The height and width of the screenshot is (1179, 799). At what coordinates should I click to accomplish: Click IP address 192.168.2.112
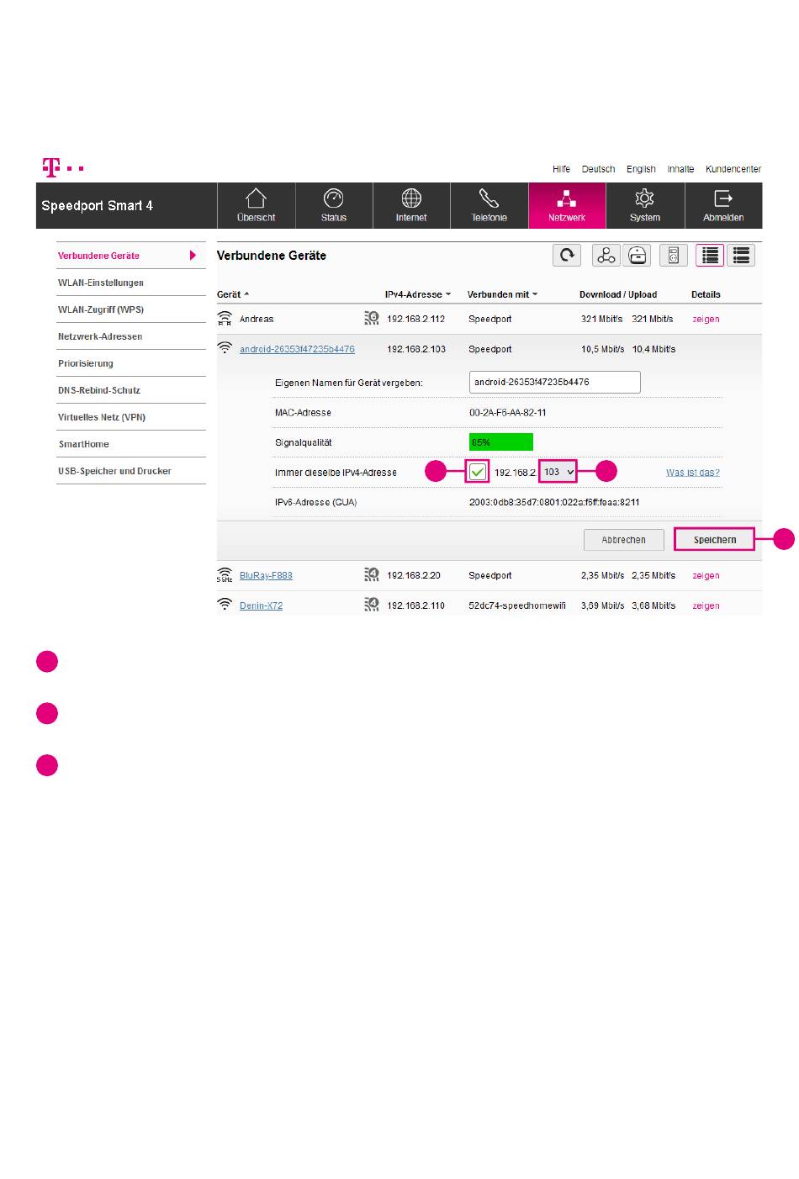pos(416,319)
